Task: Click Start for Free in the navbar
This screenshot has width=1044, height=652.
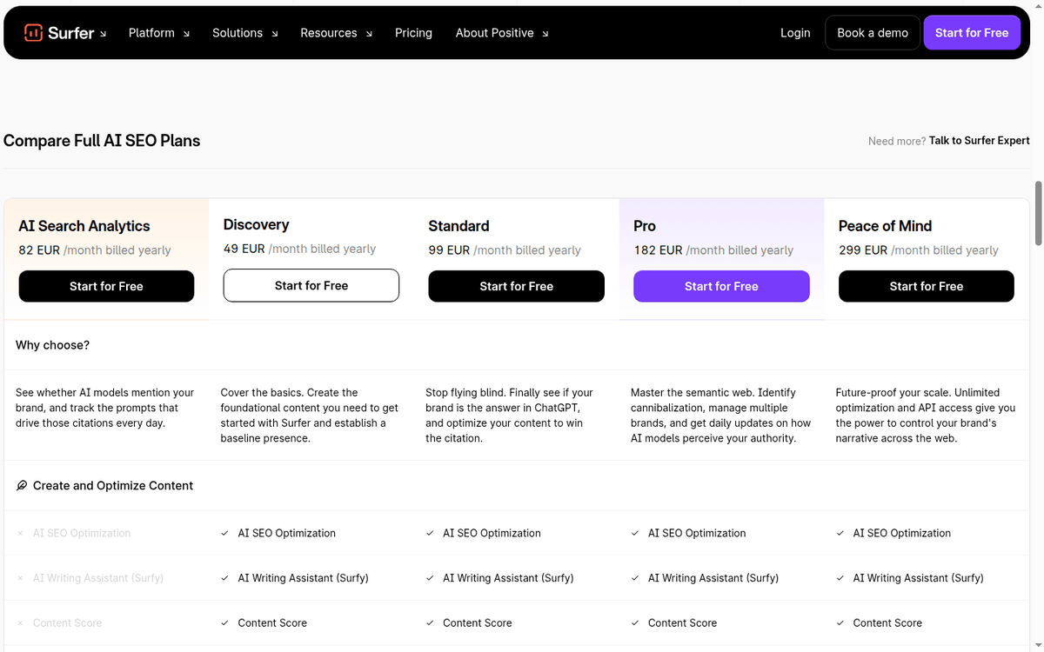Action: tap(972, 33)
